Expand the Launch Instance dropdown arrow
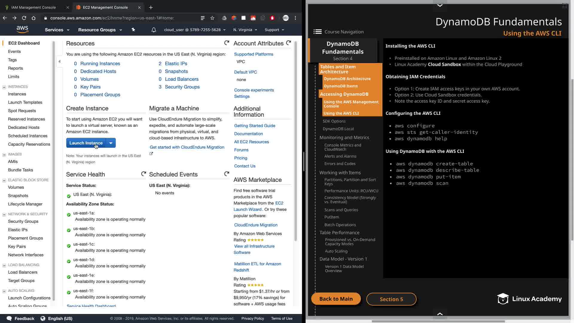Viewport: 574px width, 323px height. 111,143
